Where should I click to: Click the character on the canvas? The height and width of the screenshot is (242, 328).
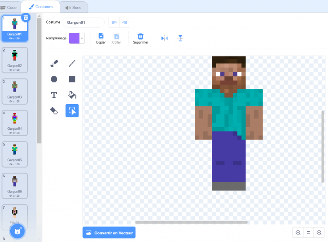click(228, 123)
